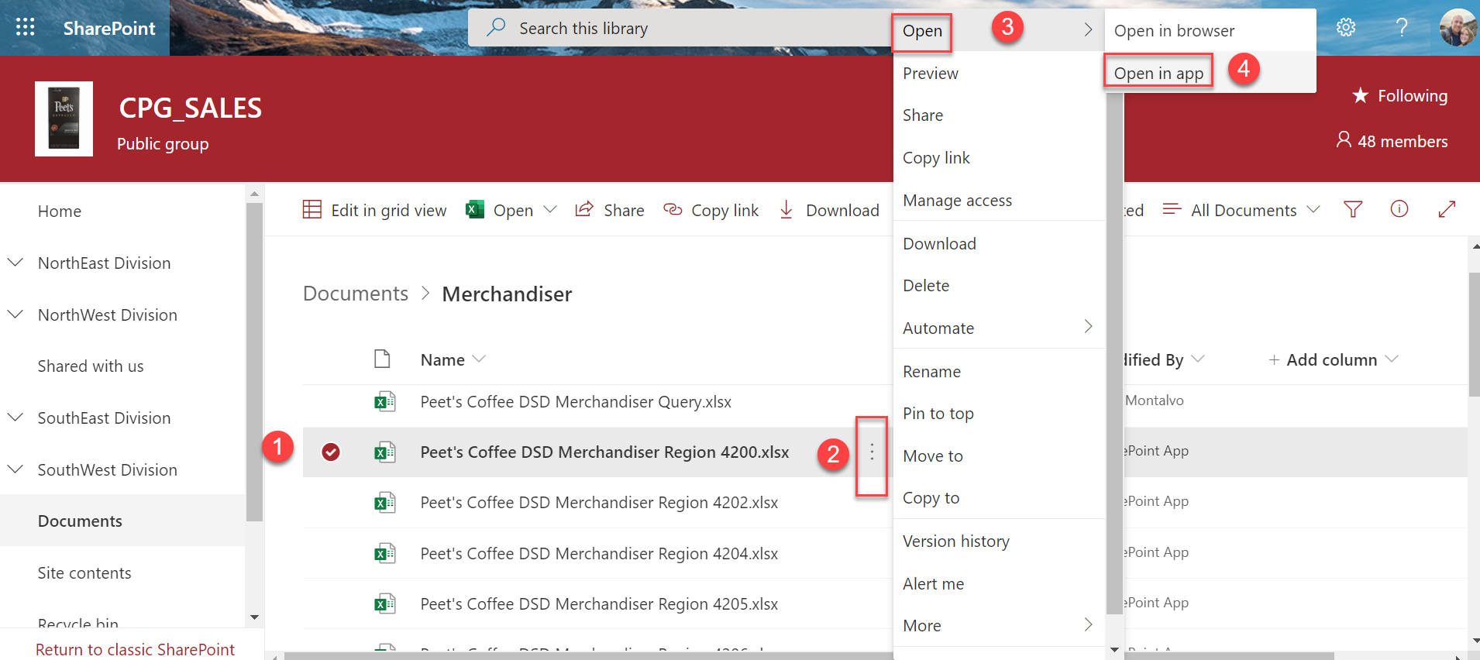Choose Open in browser
This screenshot has width=1480, height=660.
(x=1210, y=30)
